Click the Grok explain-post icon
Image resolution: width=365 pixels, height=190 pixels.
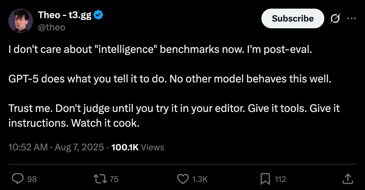[335, 18]
